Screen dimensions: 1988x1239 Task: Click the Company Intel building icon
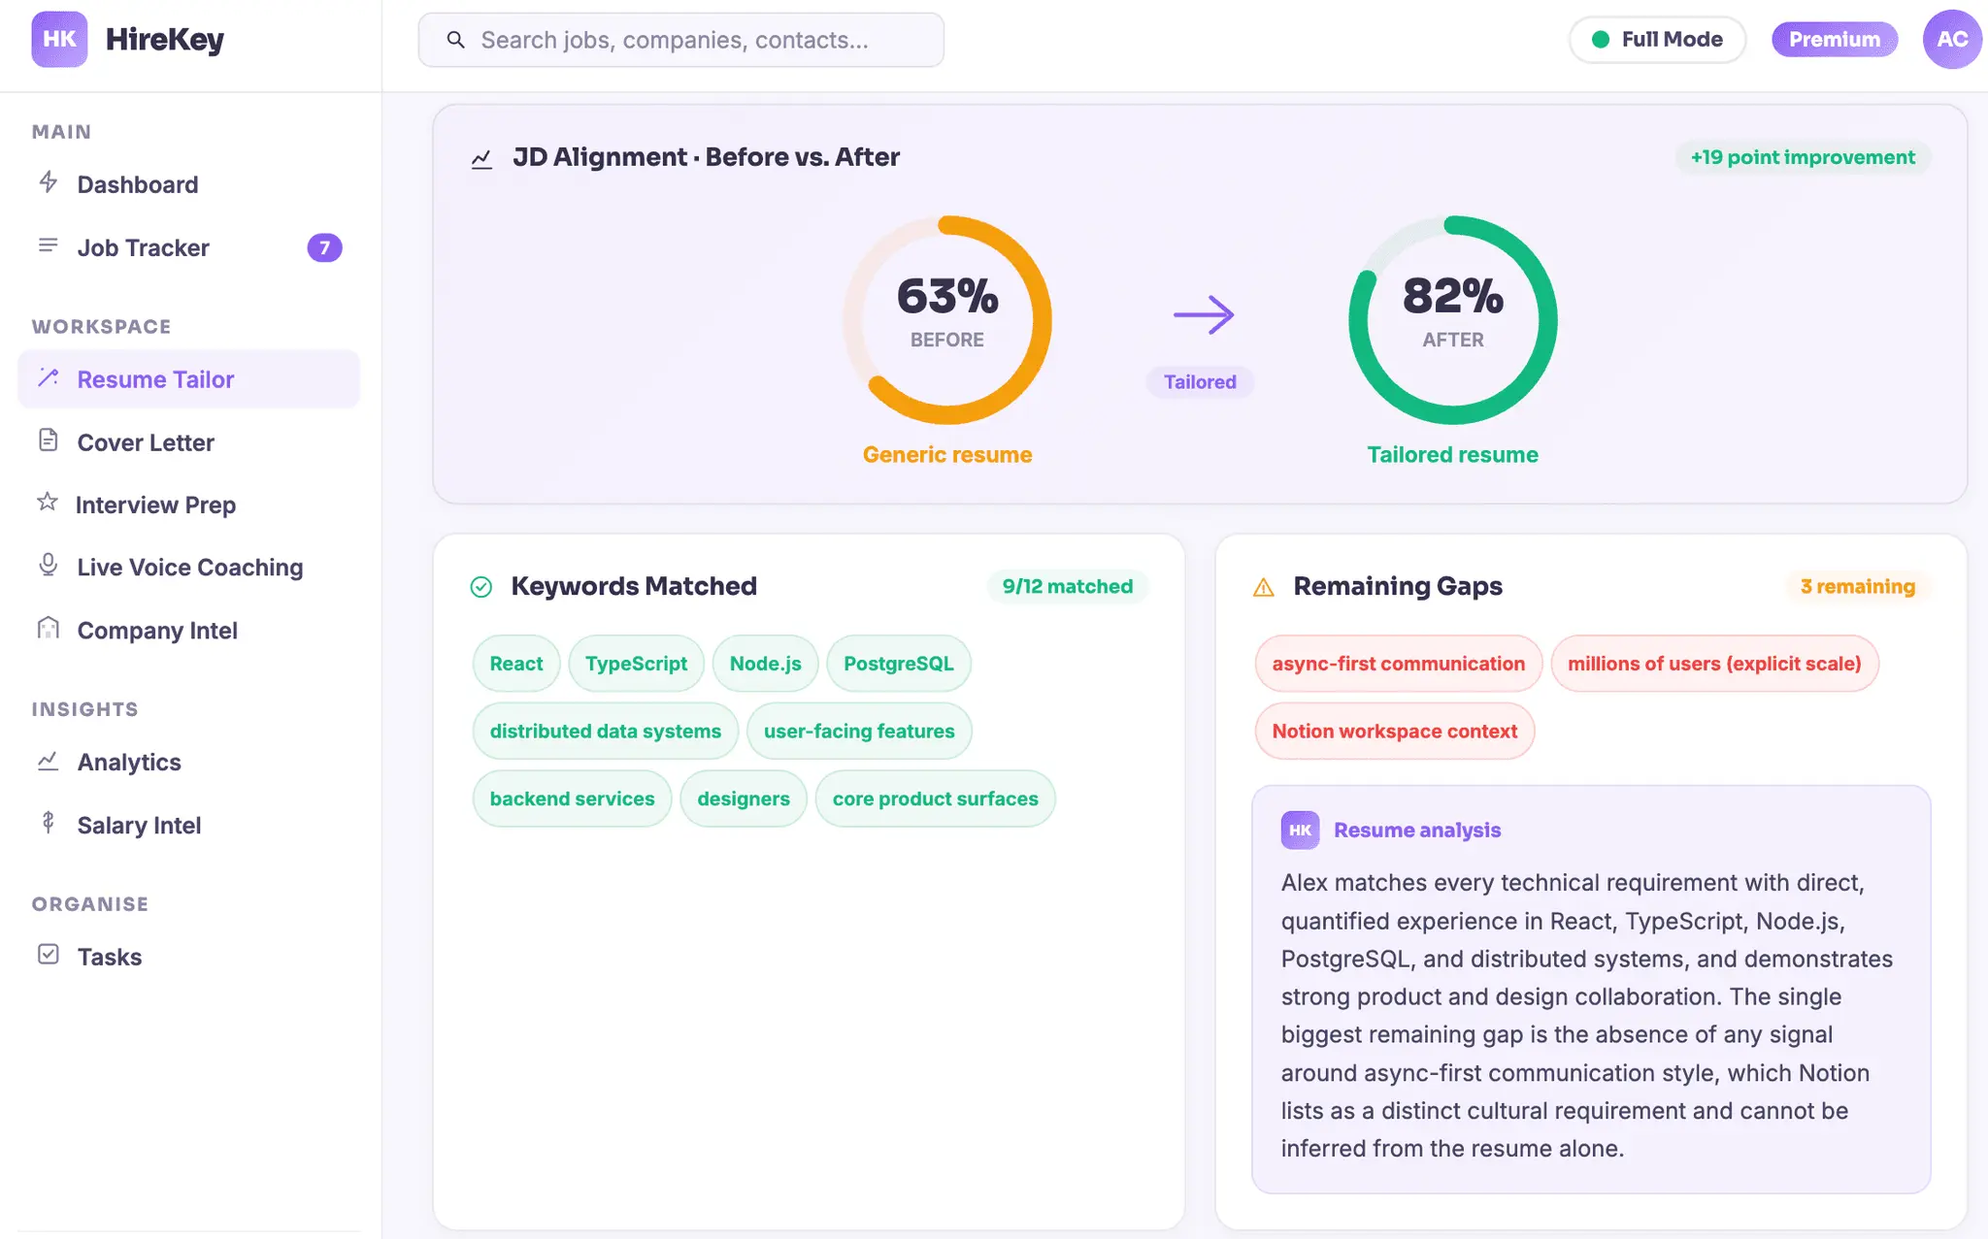click(48, 629)
